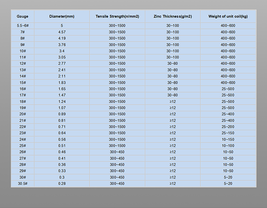The width and height of the screenshot is (267, 208).
Task: Select diameter value 1.83
Action: (x=62, y=83)
